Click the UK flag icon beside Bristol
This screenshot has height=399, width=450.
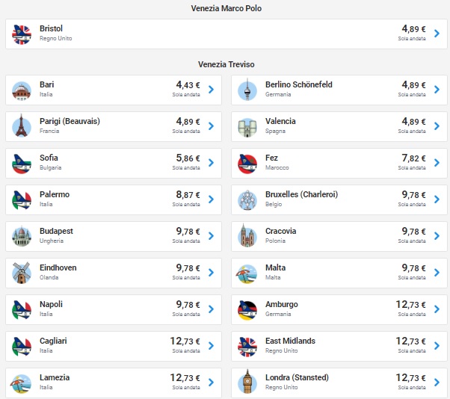tap(21, 34)
